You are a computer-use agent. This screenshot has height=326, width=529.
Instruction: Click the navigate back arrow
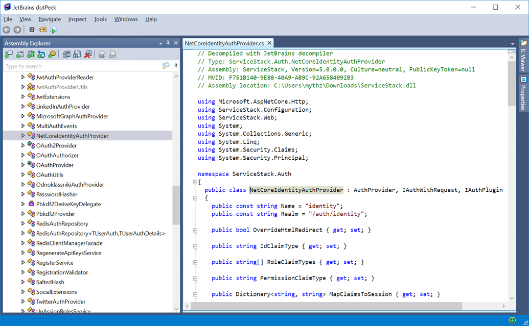click(6, 30)
